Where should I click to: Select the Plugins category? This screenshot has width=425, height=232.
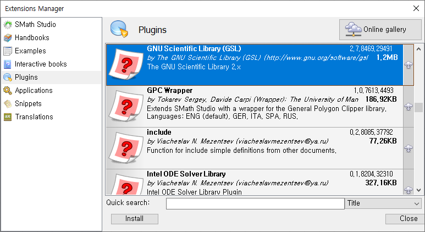[51, 78]
